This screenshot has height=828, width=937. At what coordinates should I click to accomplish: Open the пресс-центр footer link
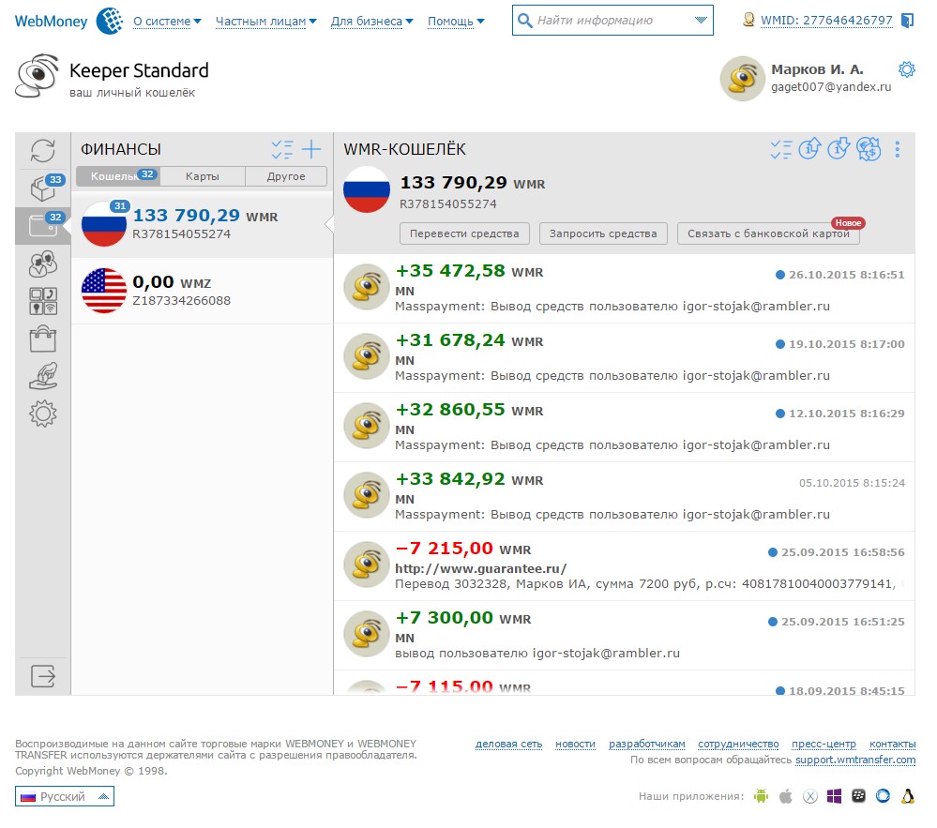pos(824,744)
